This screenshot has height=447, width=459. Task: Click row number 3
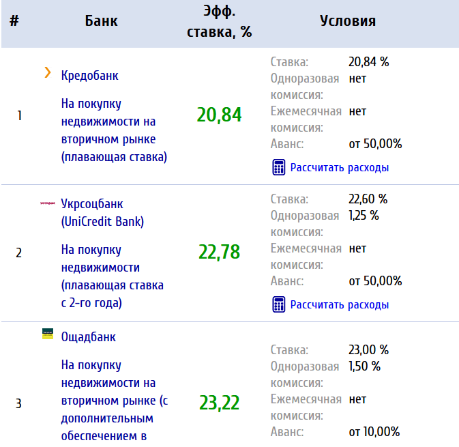pos(18,403)
